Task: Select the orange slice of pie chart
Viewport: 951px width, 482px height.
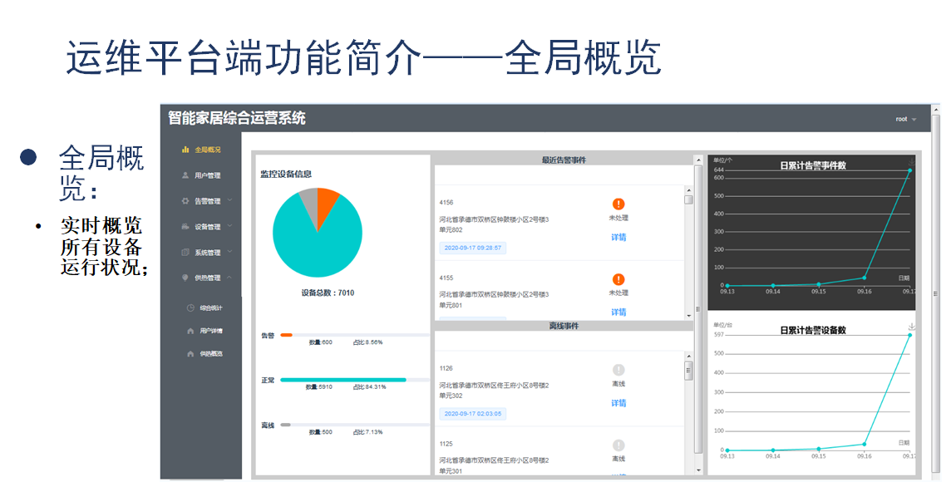Action: click(328, 205)
